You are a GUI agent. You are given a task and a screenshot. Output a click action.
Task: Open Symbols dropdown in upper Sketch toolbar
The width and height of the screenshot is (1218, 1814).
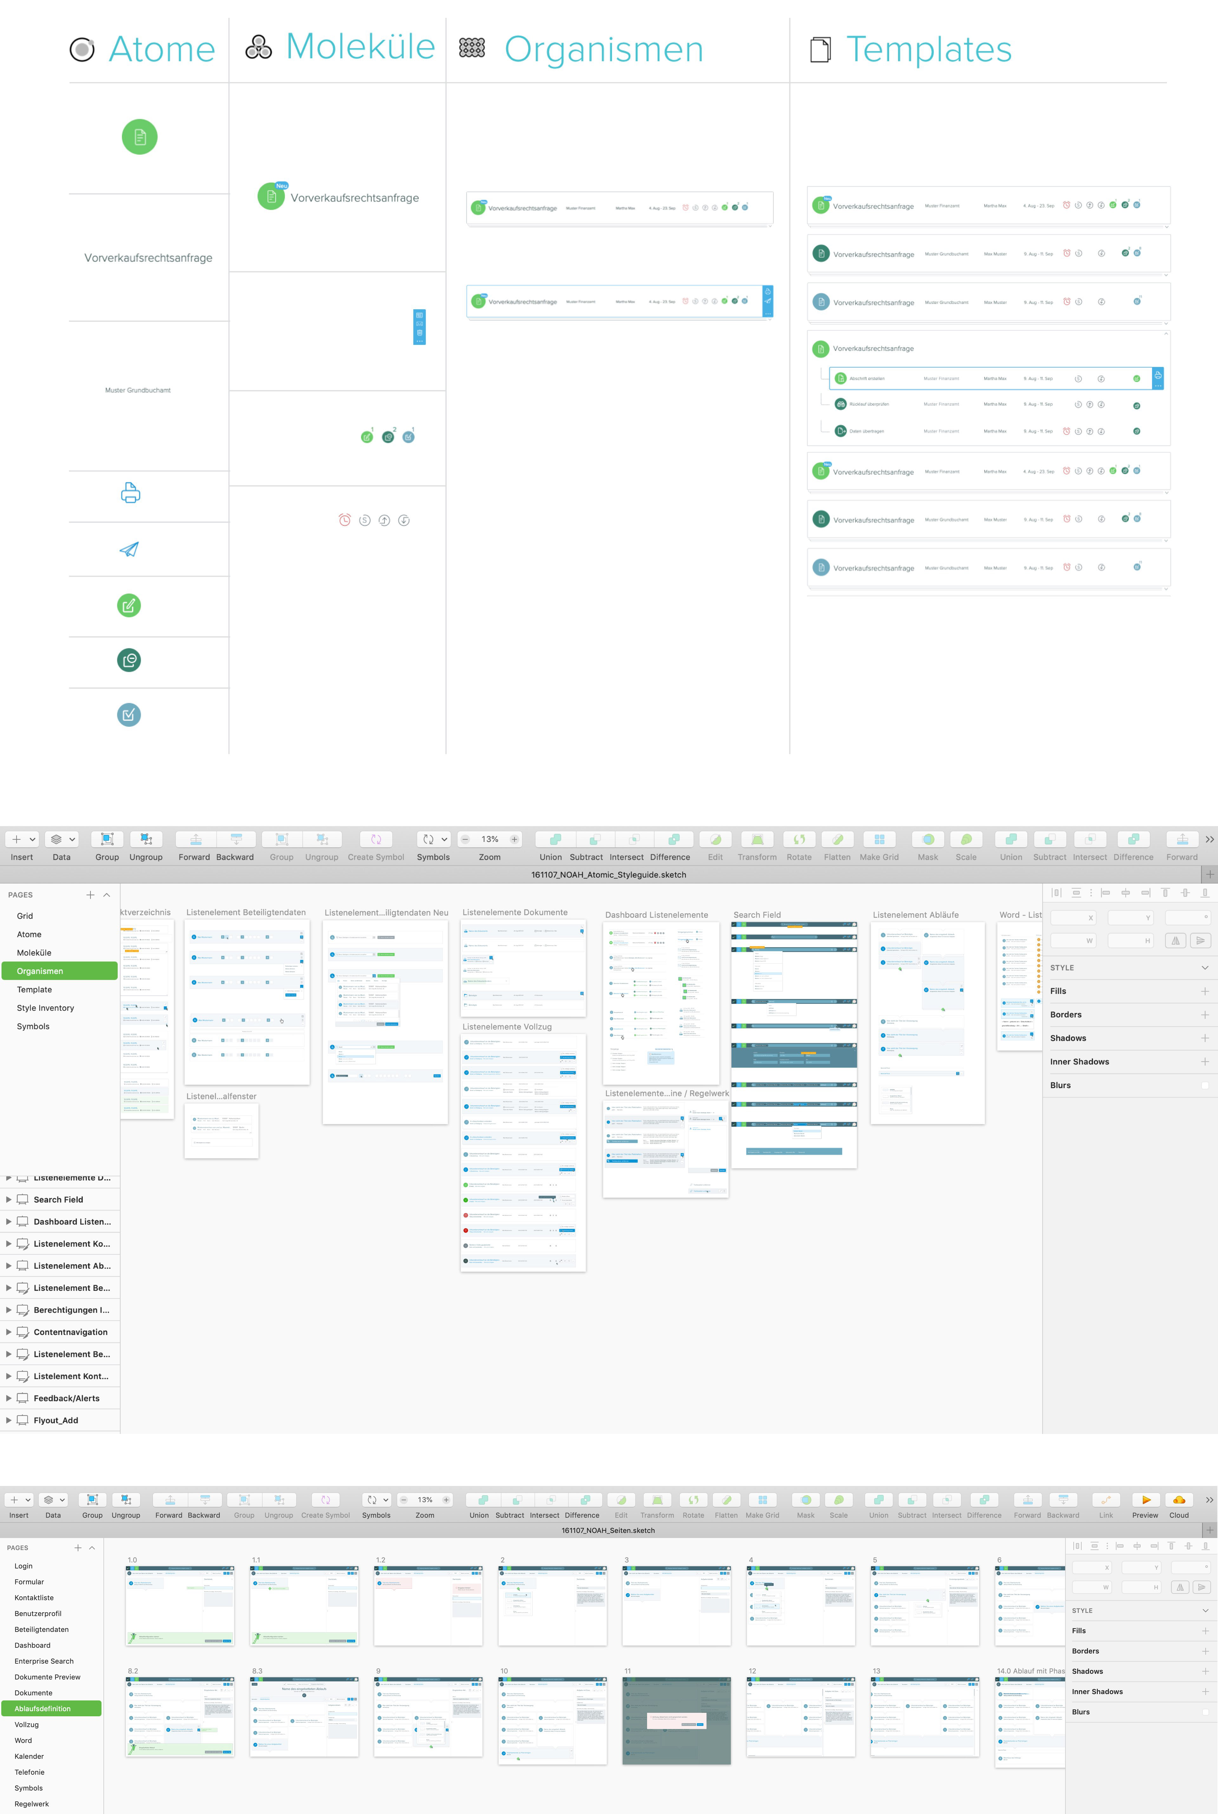(x=434, y=839)
